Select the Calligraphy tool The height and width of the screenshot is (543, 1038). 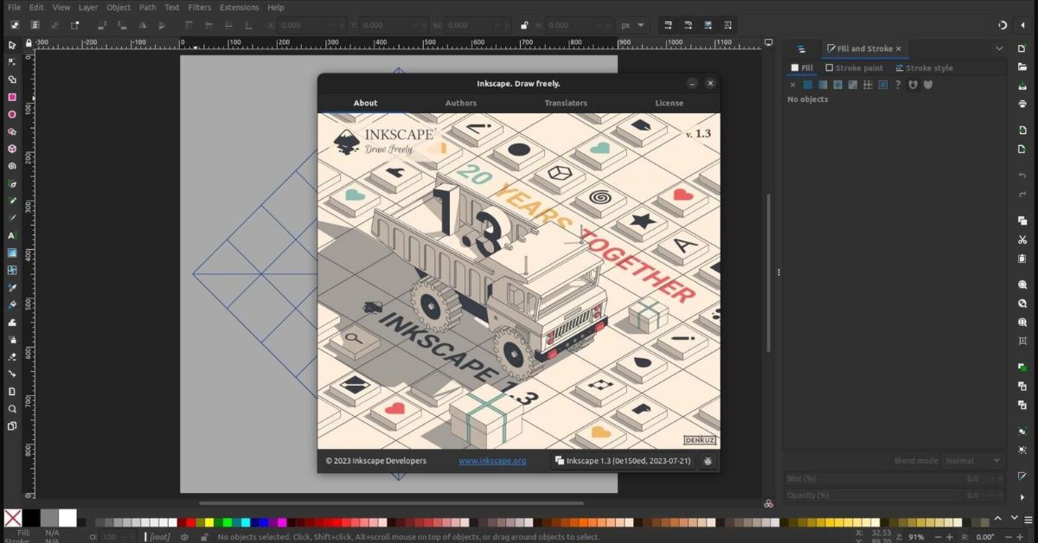[x=12, y=216]
